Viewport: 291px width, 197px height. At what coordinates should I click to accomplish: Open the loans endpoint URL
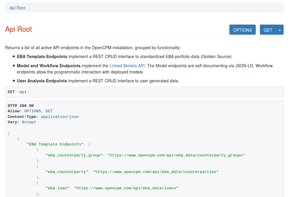pyautogui.click(x=126, y=188)
